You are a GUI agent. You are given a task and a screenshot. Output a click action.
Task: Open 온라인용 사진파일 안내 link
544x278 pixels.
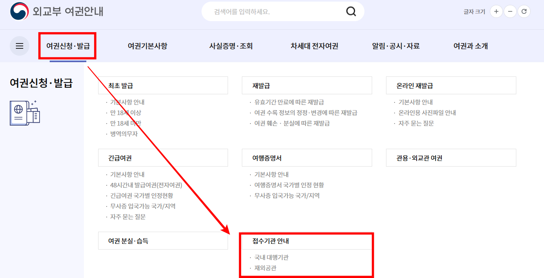[427, 113]
